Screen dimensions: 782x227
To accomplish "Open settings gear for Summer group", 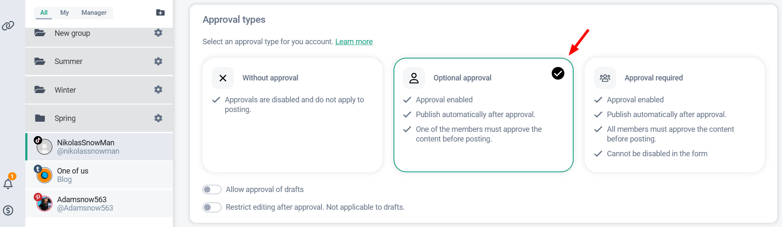I will 158,61.
